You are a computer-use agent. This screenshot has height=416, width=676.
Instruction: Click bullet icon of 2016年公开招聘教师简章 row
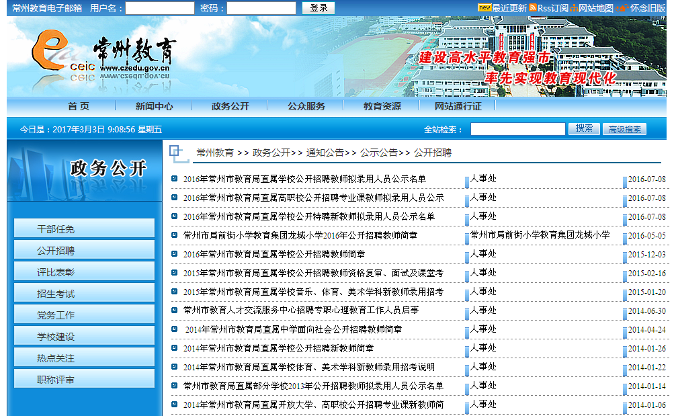tap(174, 254)
